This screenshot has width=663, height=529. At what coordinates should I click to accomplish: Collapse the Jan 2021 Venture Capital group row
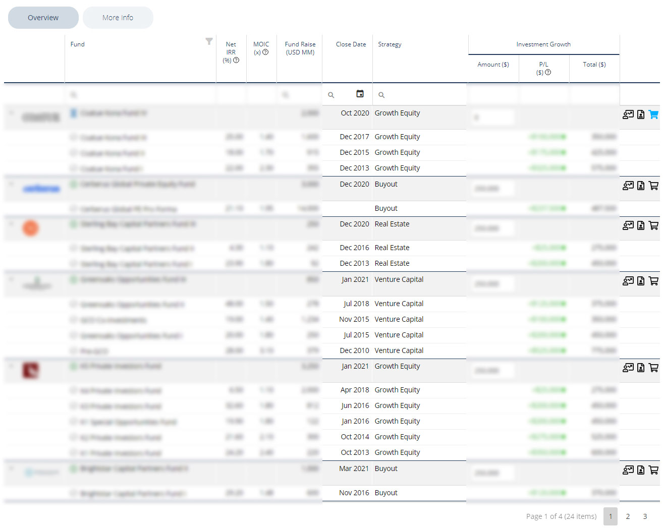coord(11,279)
